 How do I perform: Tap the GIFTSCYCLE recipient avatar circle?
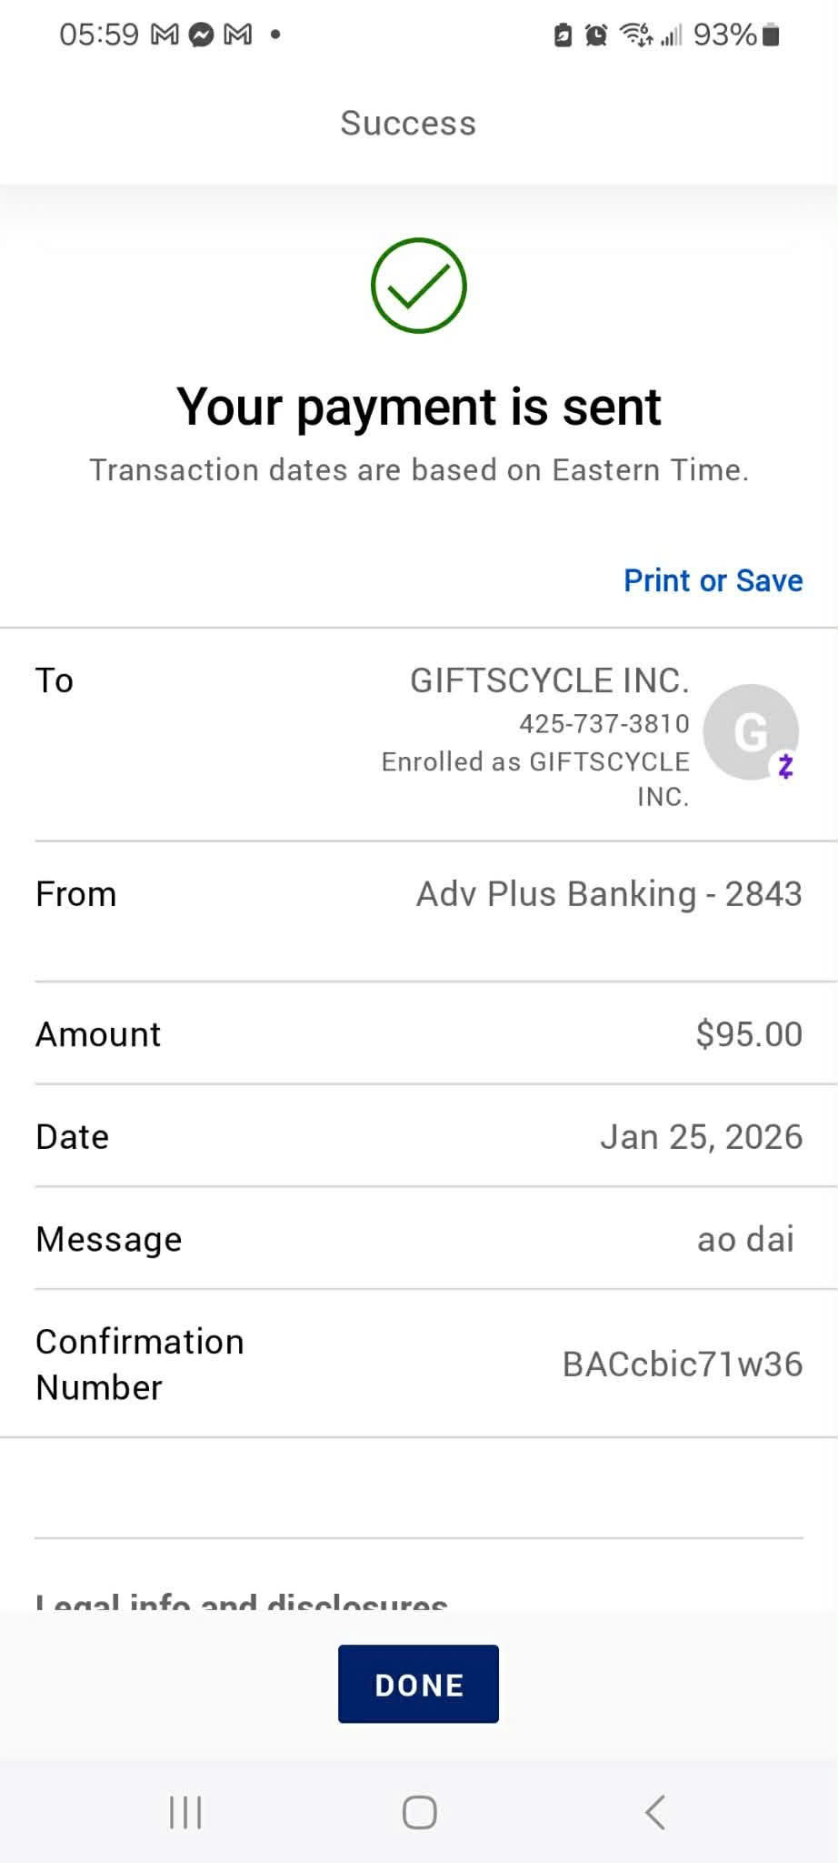751,732
